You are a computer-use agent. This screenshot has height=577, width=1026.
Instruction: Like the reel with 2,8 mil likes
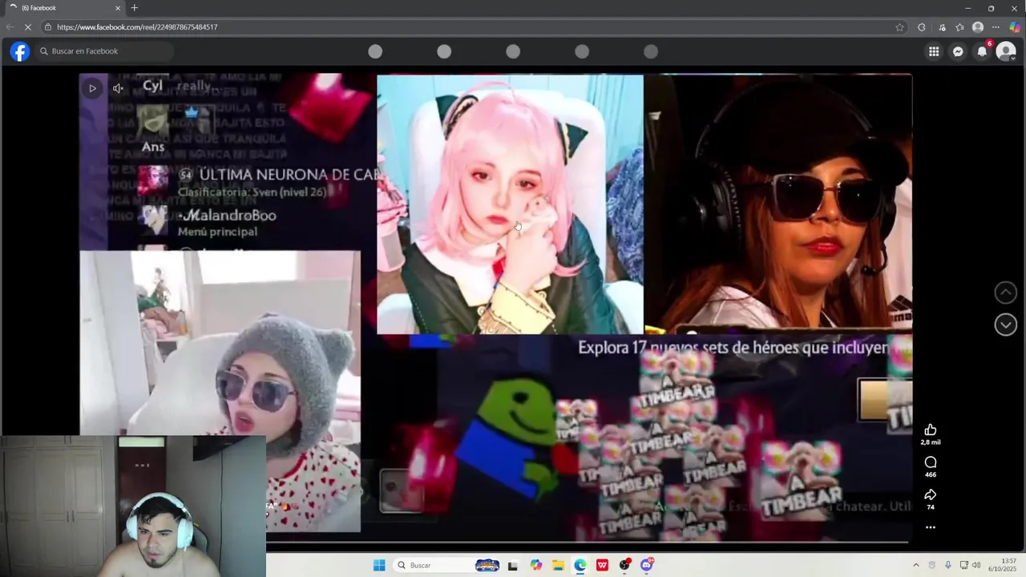(x=931, y=430)
